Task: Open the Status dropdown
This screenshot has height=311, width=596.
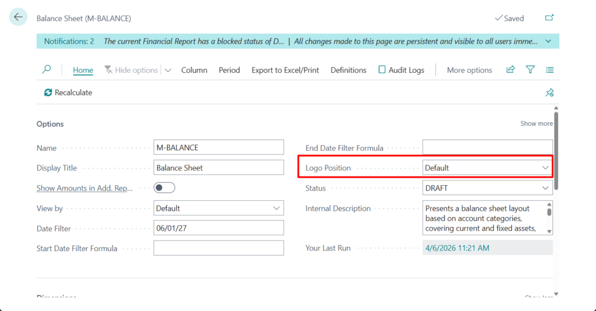Action: 487,188
